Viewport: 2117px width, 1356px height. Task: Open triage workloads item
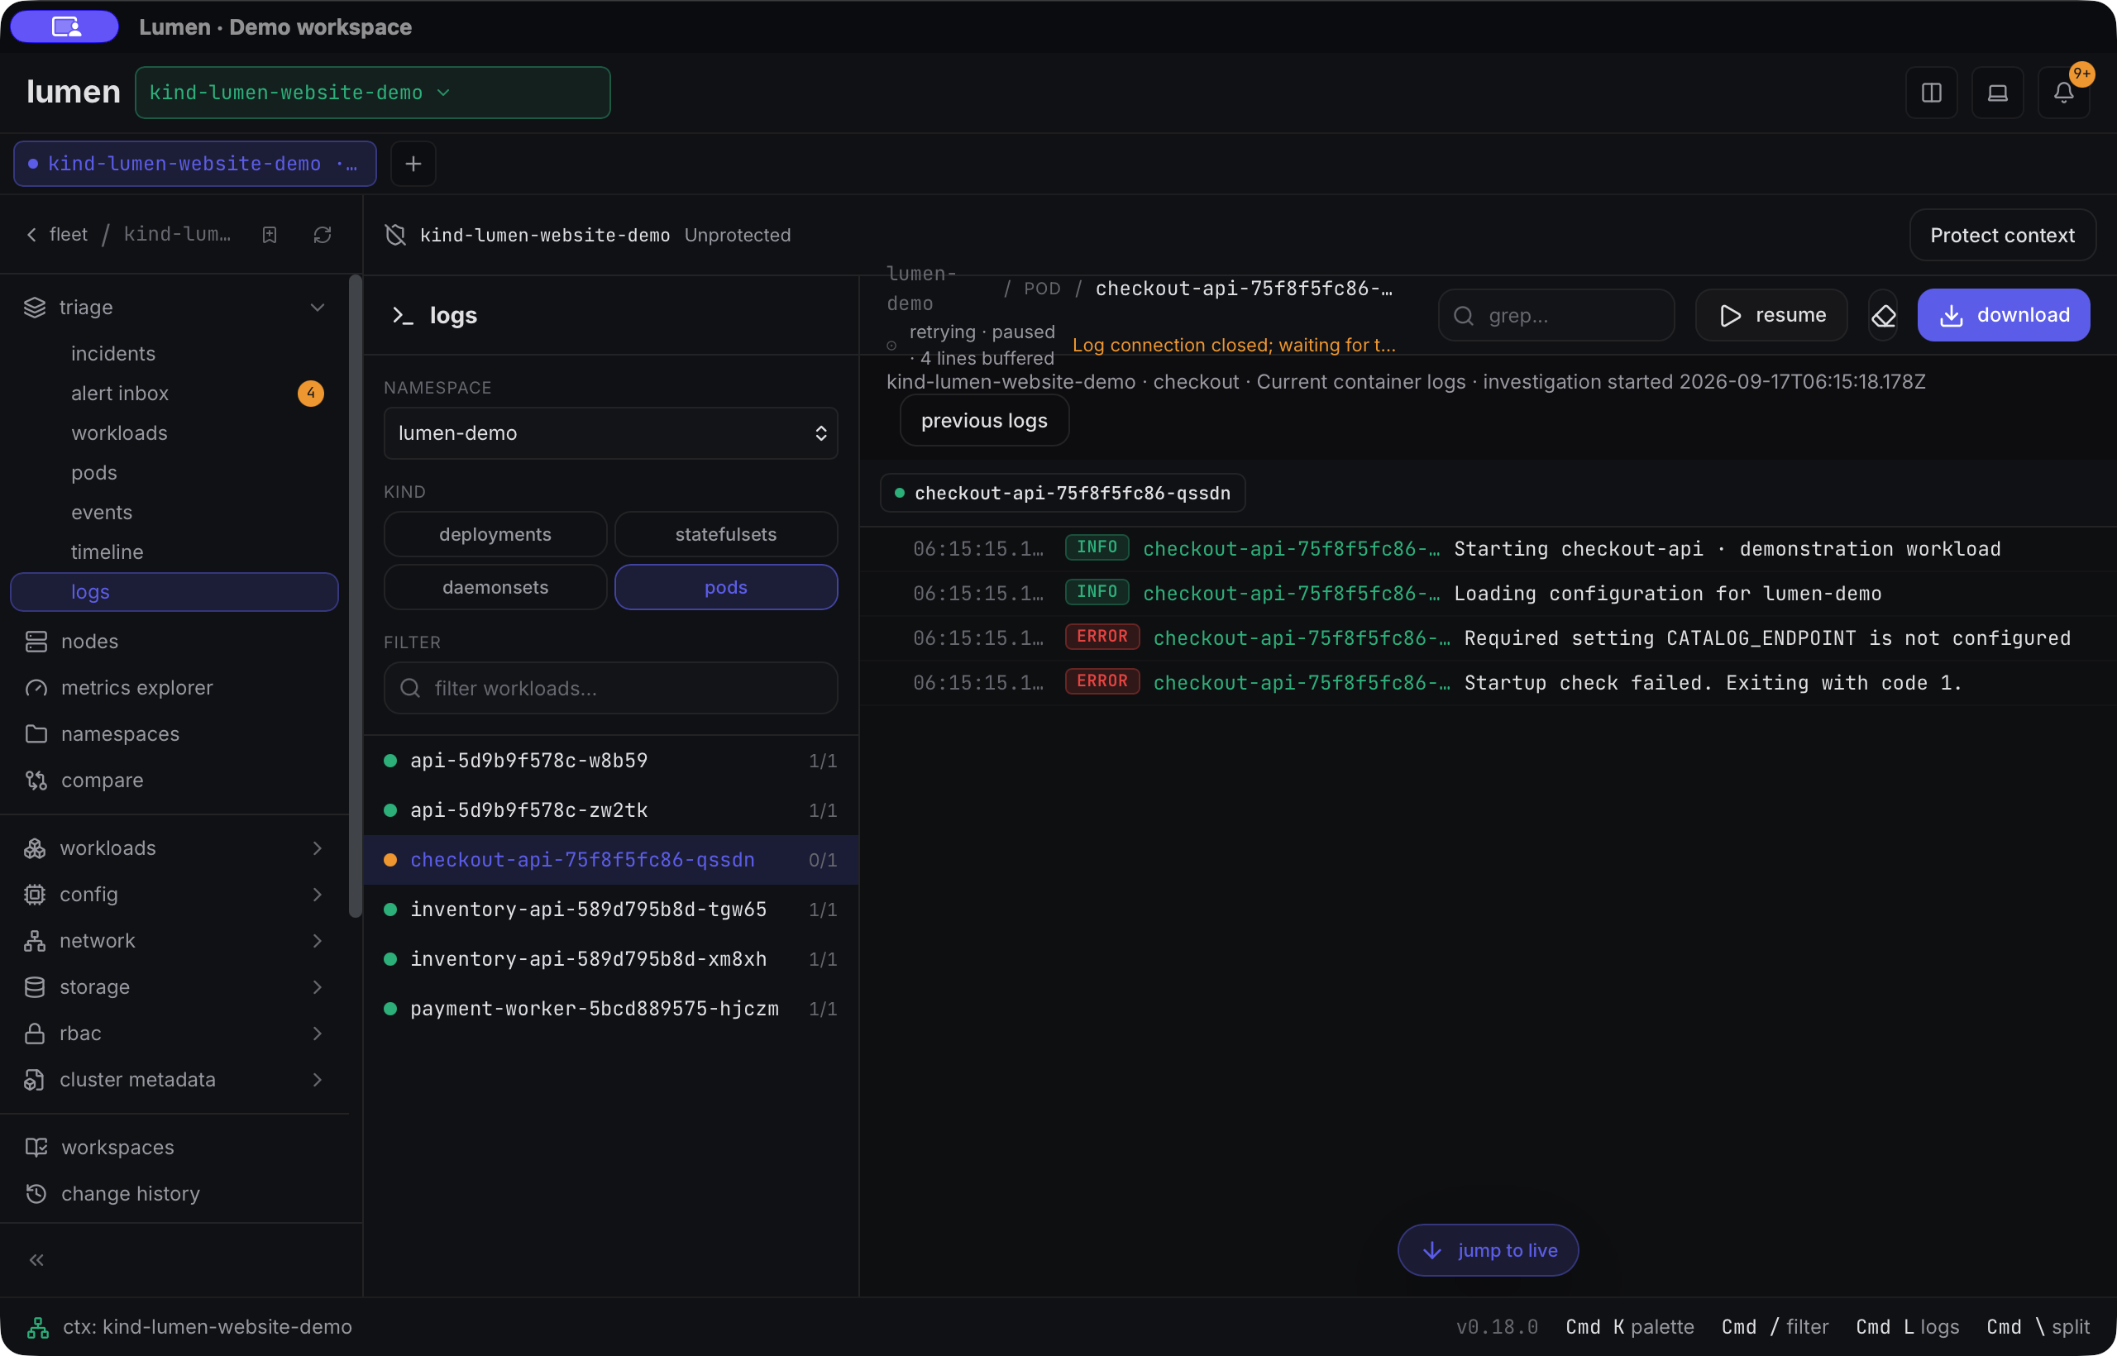coord(174,432)
